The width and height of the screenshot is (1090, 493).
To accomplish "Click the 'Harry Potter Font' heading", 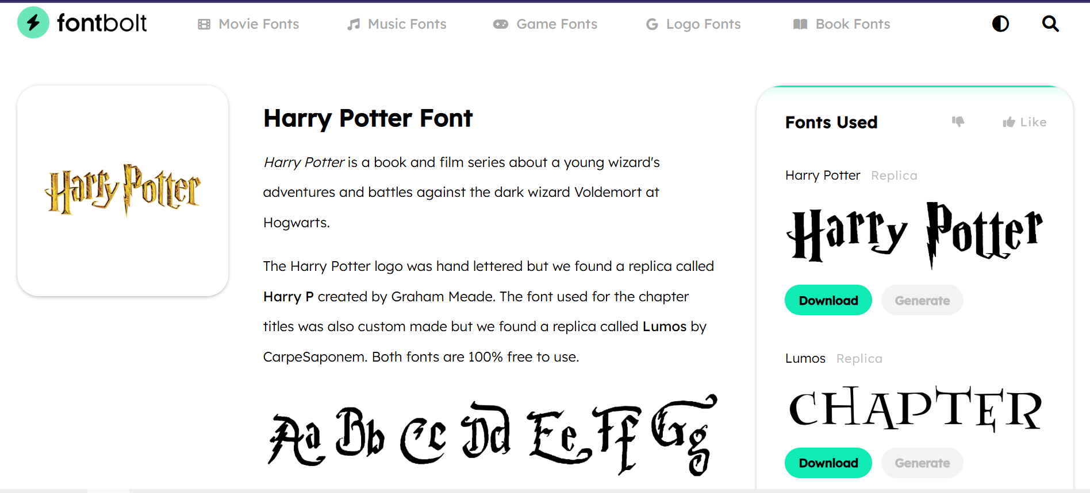I will (368, 118).
